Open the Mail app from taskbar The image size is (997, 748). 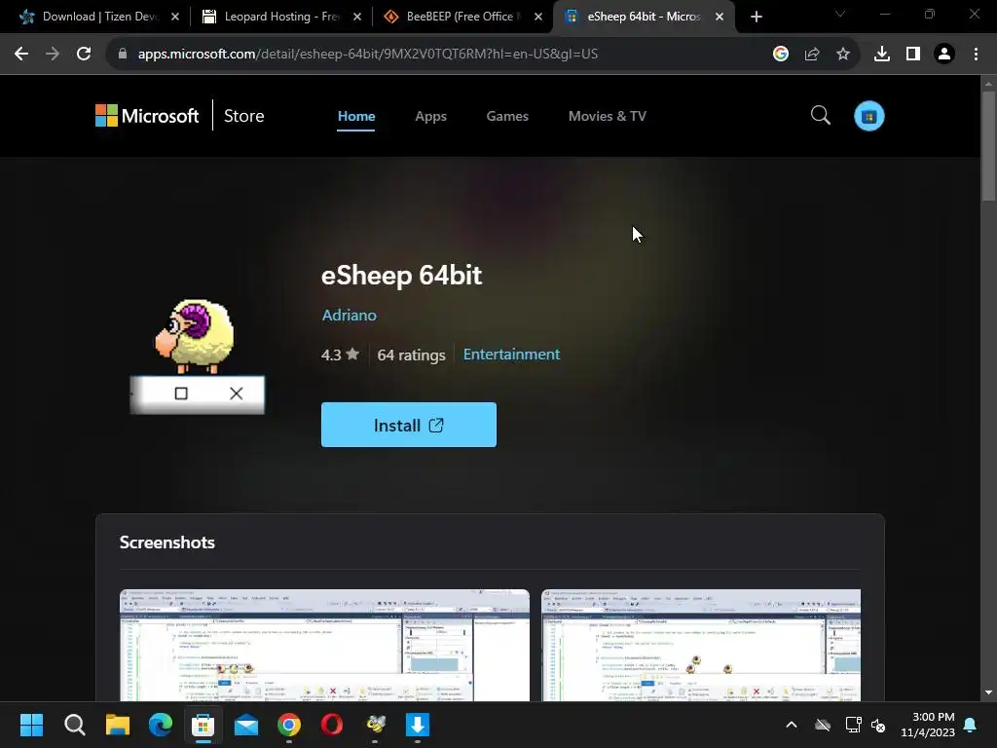246,725
